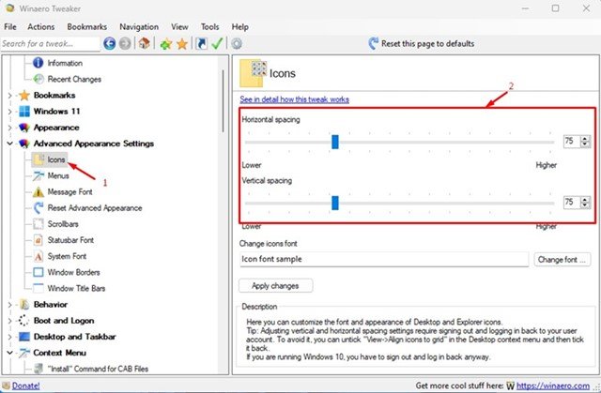
Task: Click the Boot and Logon spinner icon
Action: pyautogui.click(x=23, y=320)
